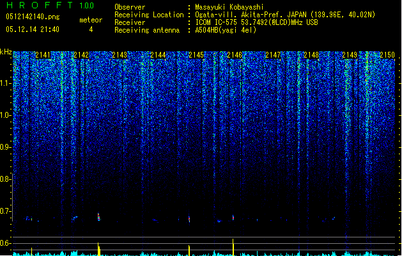Screen dimensions: 402x256
Task: Click the 2146 time marker
Action: click(x=235, y=55)
